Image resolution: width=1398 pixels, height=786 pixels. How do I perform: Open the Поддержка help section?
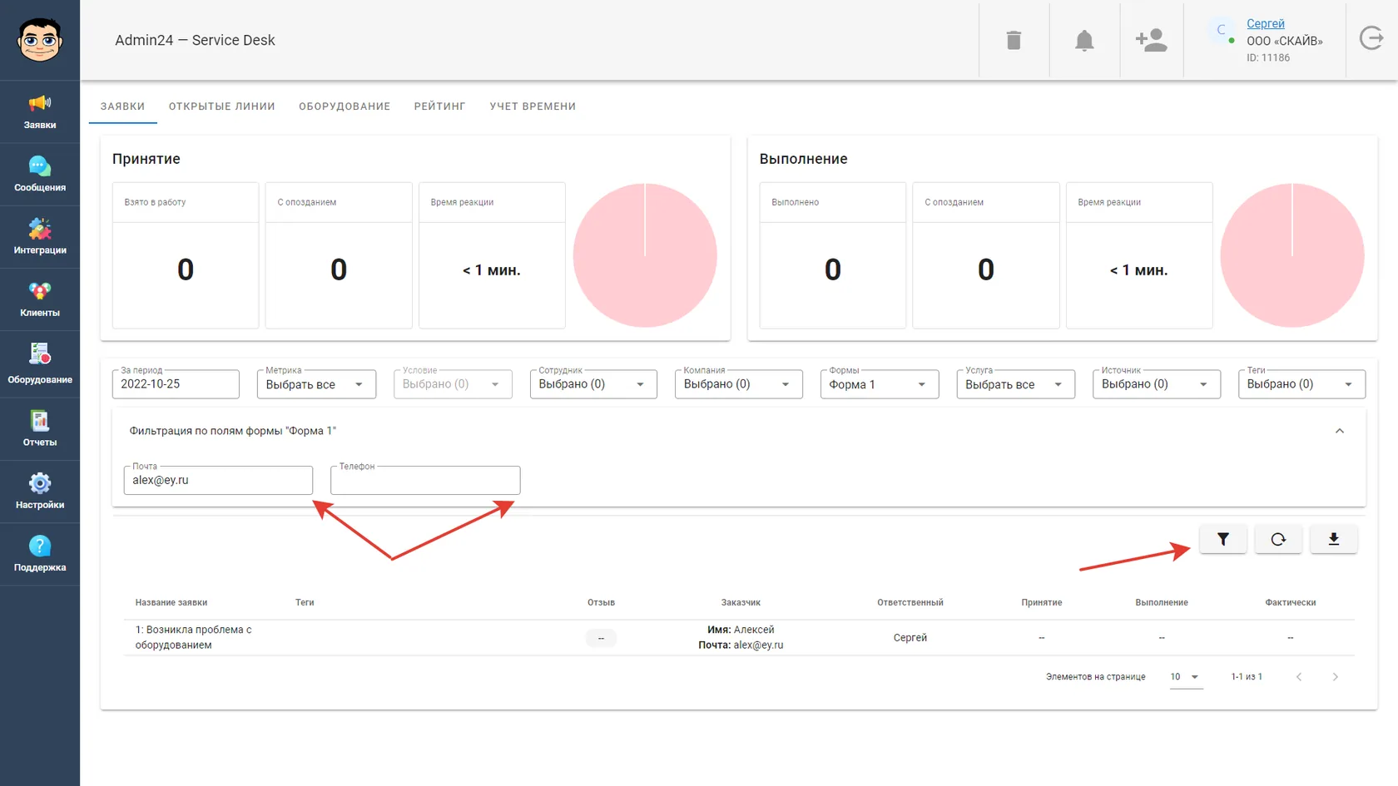pos(40,555)
